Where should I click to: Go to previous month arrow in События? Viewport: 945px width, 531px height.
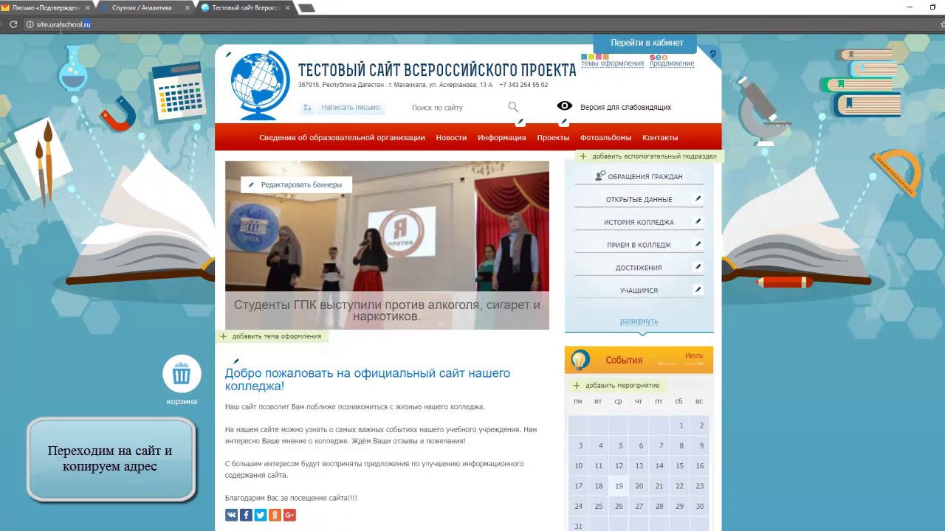pos(667,363)
